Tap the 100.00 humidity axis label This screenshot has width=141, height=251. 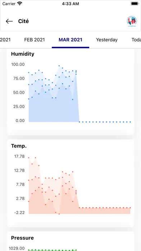18,64
